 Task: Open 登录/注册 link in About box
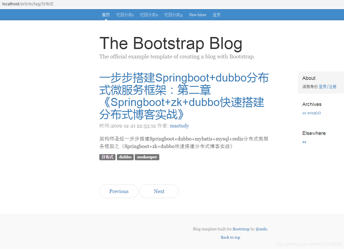(x=328, y=87)
